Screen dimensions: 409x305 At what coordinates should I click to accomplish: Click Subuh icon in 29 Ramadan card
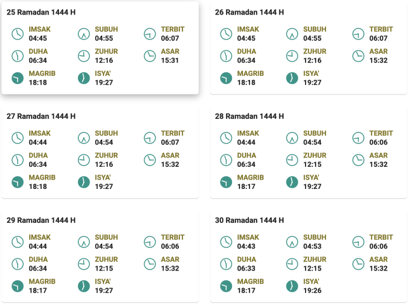pos(84,242)
